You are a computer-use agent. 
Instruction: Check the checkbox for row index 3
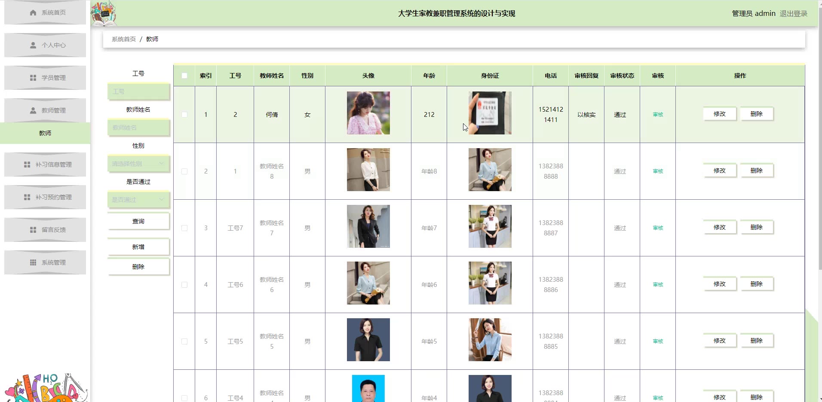(x=184, y=228)
